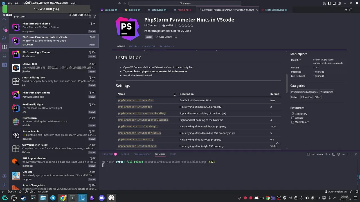Install the PhpStorm Dark Theme extension
Image resolution: width=360 pixels, height=202 pixels.
pos(92,31)
